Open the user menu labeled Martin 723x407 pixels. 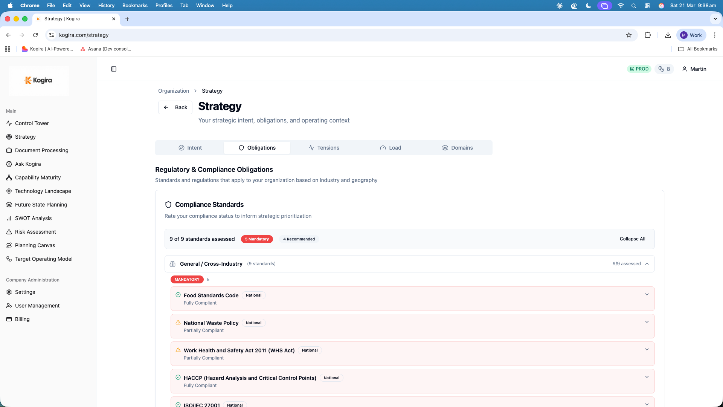(x=694, y=69)
